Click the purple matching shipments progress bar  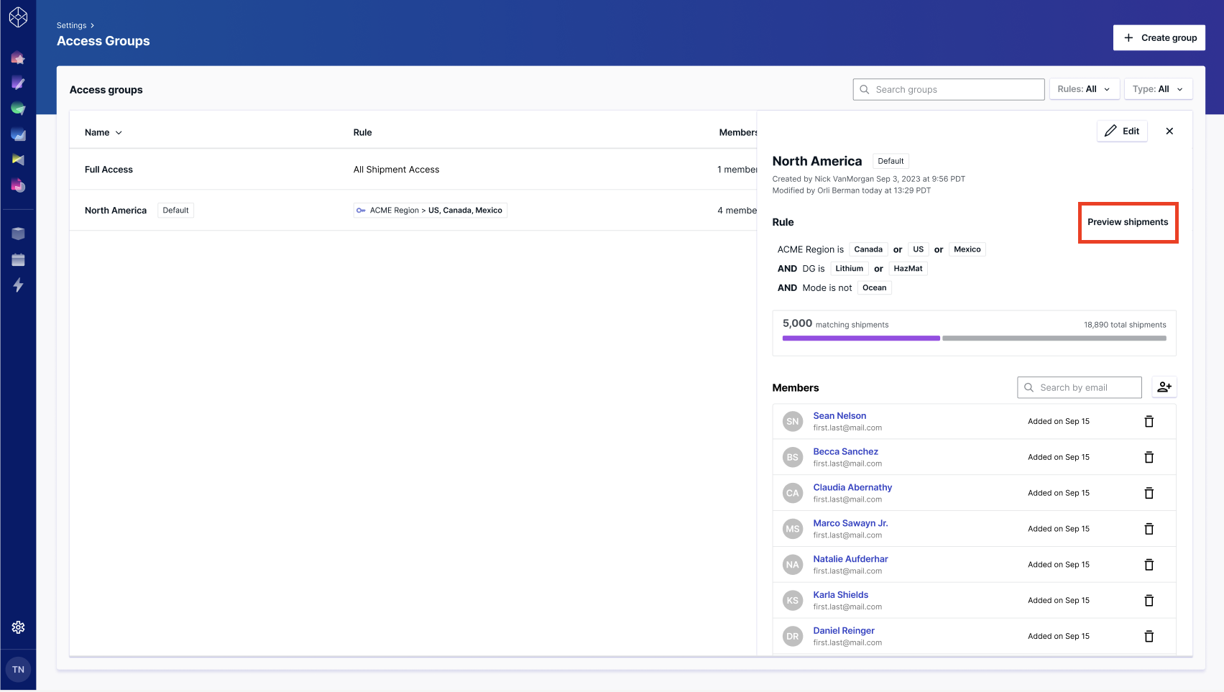pyautogui.click(x=861, y=338)
